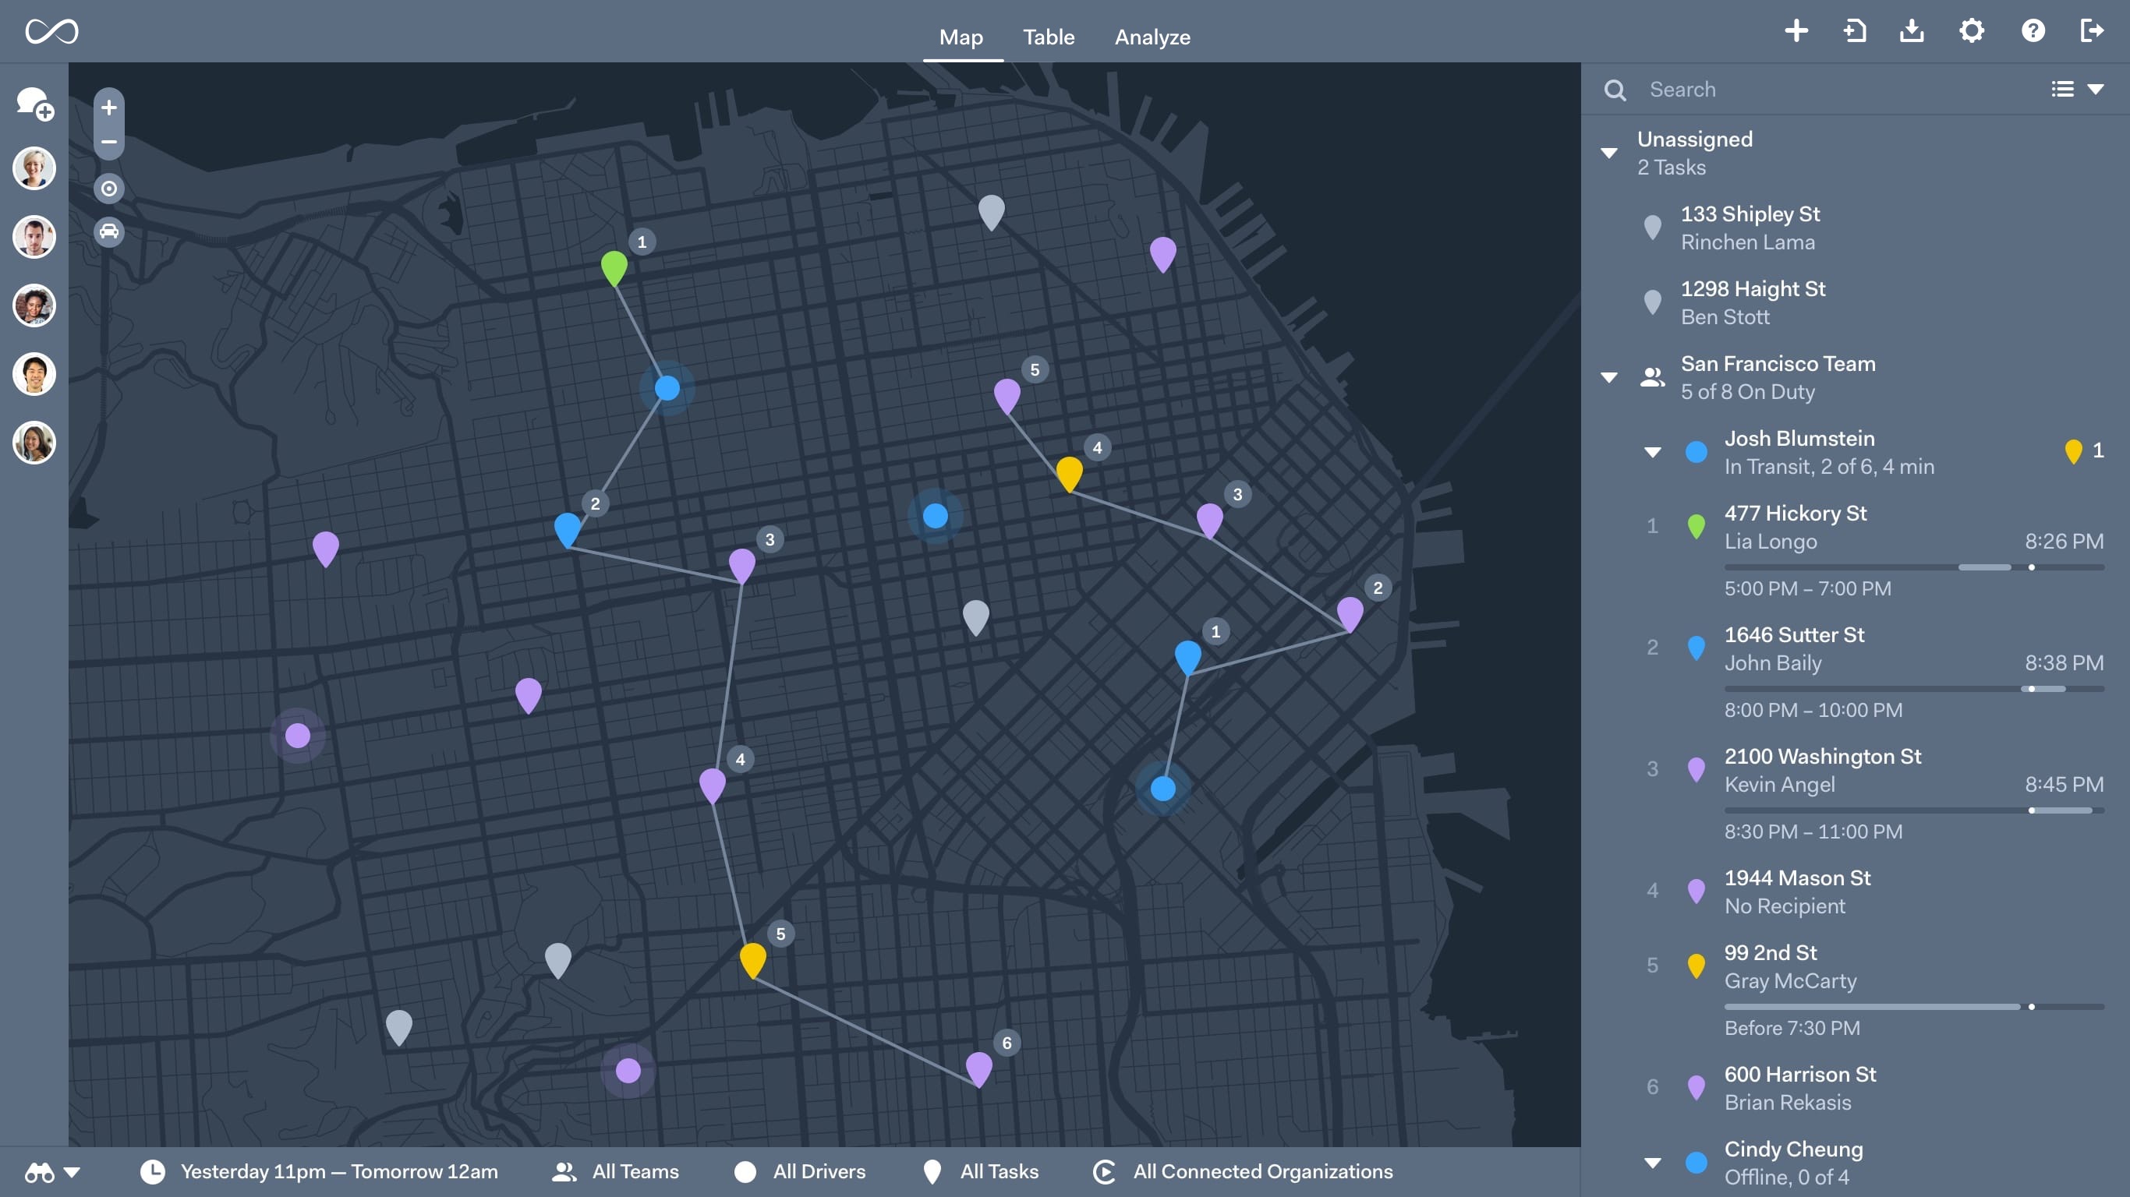Open the Analyze tab
This screenshot has width=2130, height=1197.
tap(1152, 37)
